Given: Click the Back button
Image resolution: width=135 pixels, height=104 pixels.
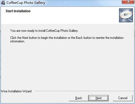Looking at the screenshot, I should pos(79,98).
